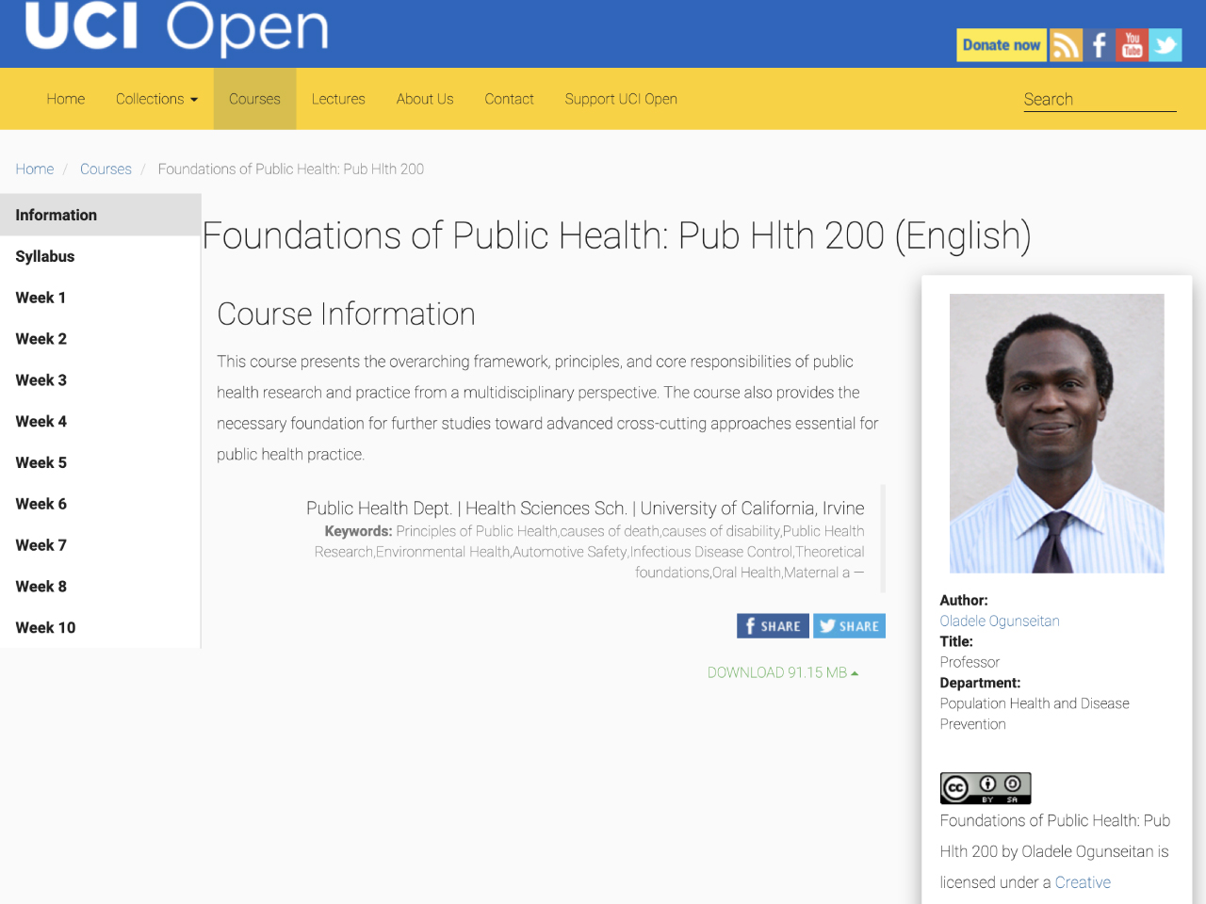Screen dimensions: 1206x904
Task: Click the Public Health Dept. affiliation line
Action: pos(585,508)
